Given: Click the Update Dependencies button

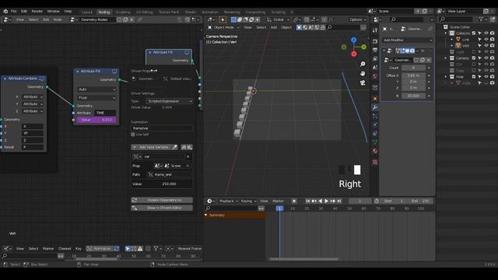Looking at the screenshot, I should (162, 201).
